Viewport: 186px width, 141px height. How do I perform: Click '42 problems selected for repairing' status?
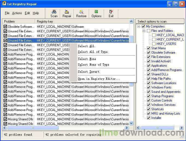click(x=73, y=134)
